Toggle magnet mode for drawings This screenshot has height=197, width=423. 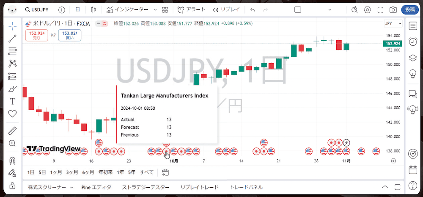pos(12,161)
